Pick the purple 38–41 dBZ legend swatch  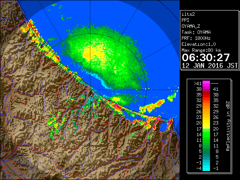pos(206,89)
